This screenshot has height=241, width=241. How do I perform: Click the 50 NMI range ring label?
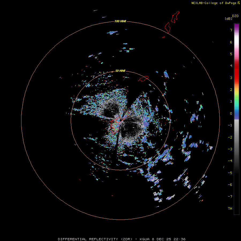coord(120,71)
